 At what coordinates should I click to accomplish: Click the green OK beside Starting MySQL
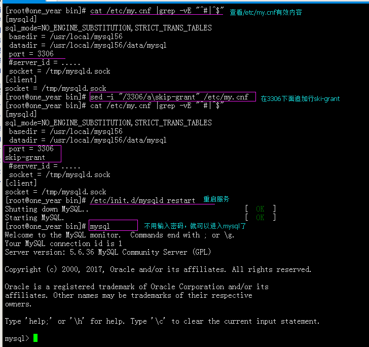(x=260, y=218)
